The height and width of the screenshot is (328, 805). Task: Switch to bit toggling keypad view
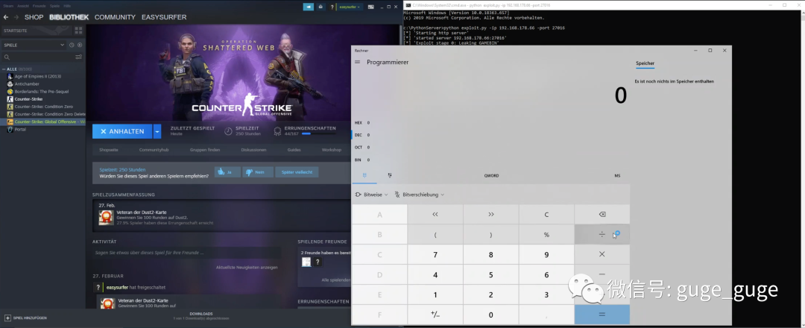click(390, 175)
